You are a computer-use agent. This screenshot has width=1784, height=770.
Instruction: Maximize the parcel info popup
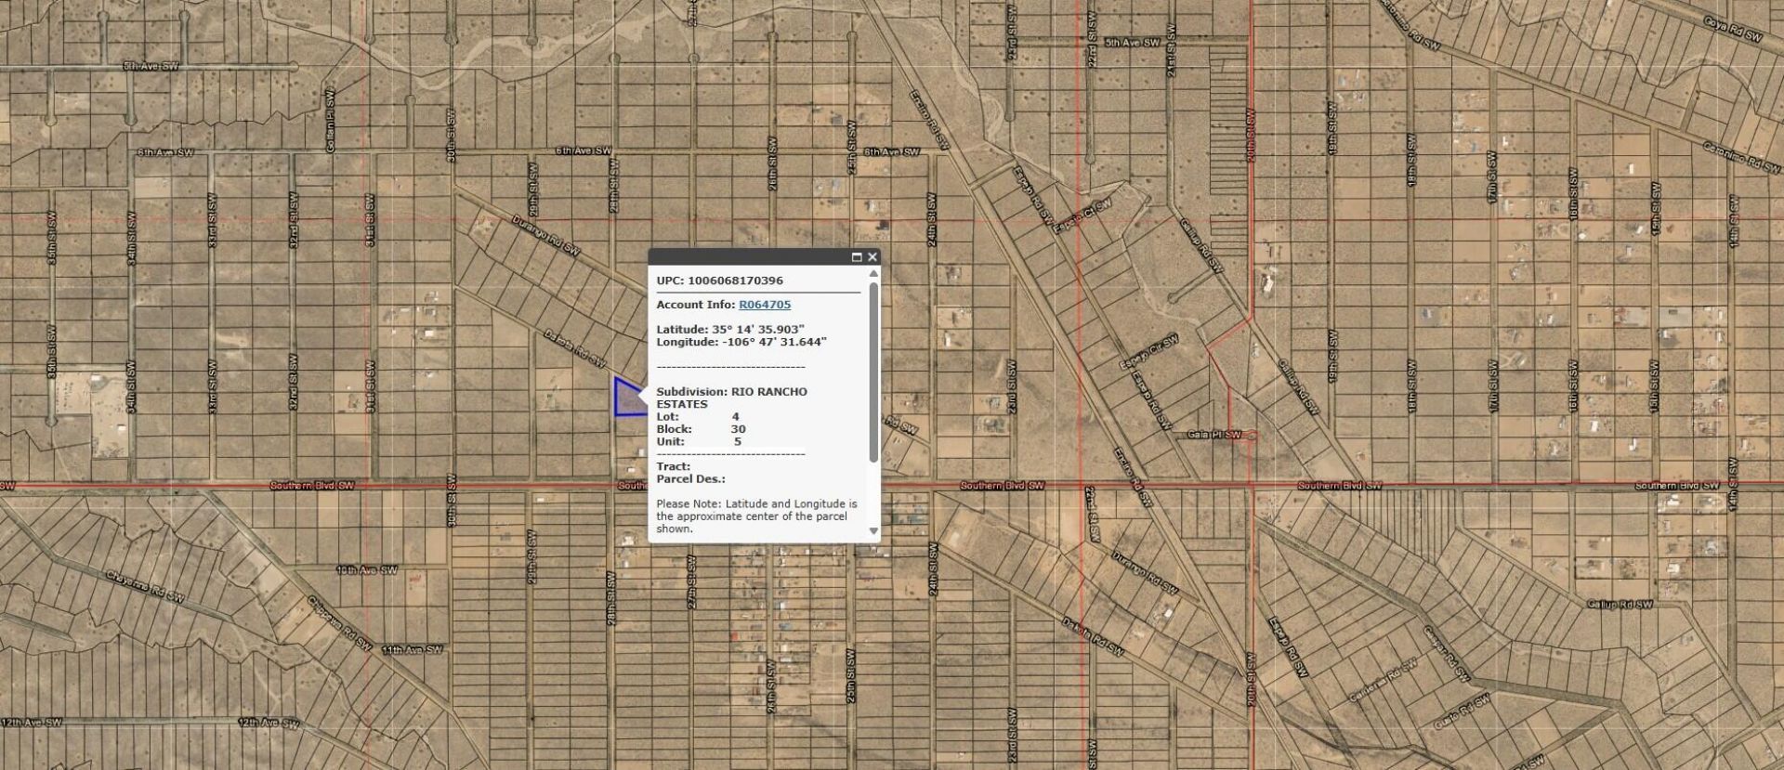857,257
